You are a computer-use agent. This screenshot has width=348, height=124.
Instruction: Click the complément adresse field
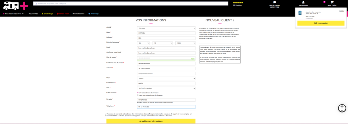pos(166,73)
